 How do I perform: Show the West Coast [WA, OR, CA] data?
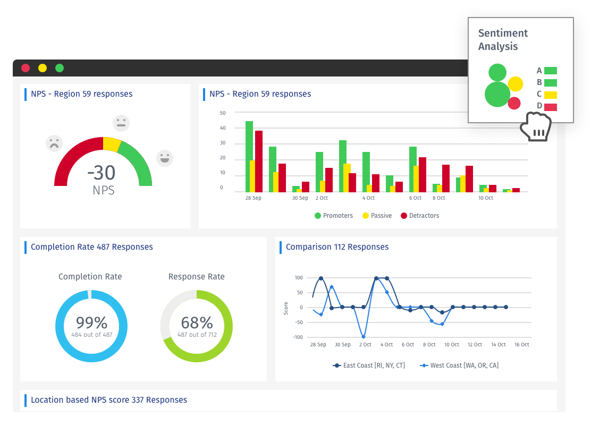pyautogui.click(x=460, y=365)
